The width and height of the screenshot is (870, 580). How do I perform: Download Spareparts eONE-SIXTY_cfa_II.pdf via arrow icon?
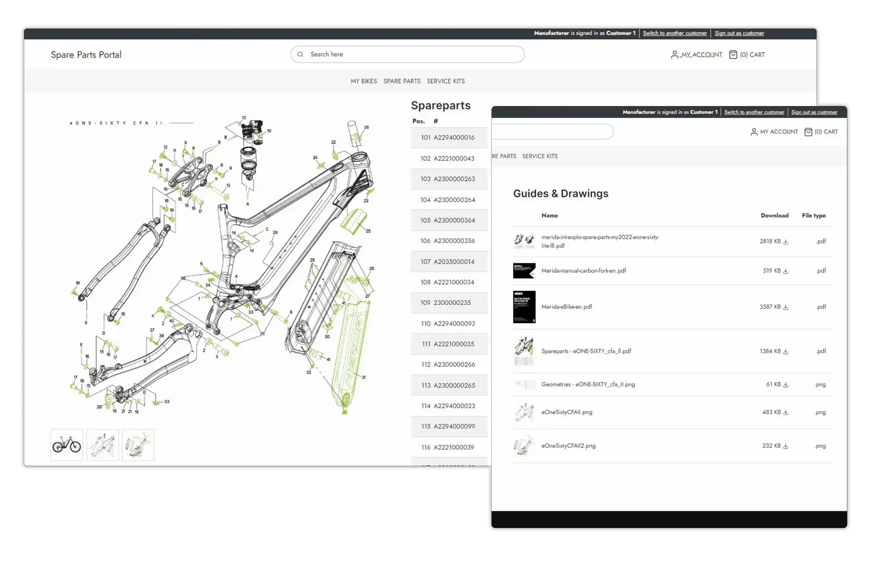pos(786,352)
